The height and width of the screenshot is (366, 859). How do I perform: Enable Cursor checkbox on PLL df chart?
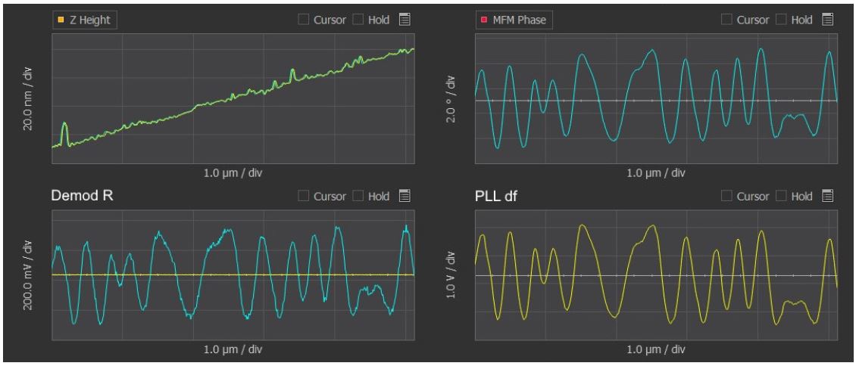727,197
